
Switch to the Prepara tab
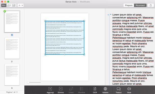click(x=129, y=5)
